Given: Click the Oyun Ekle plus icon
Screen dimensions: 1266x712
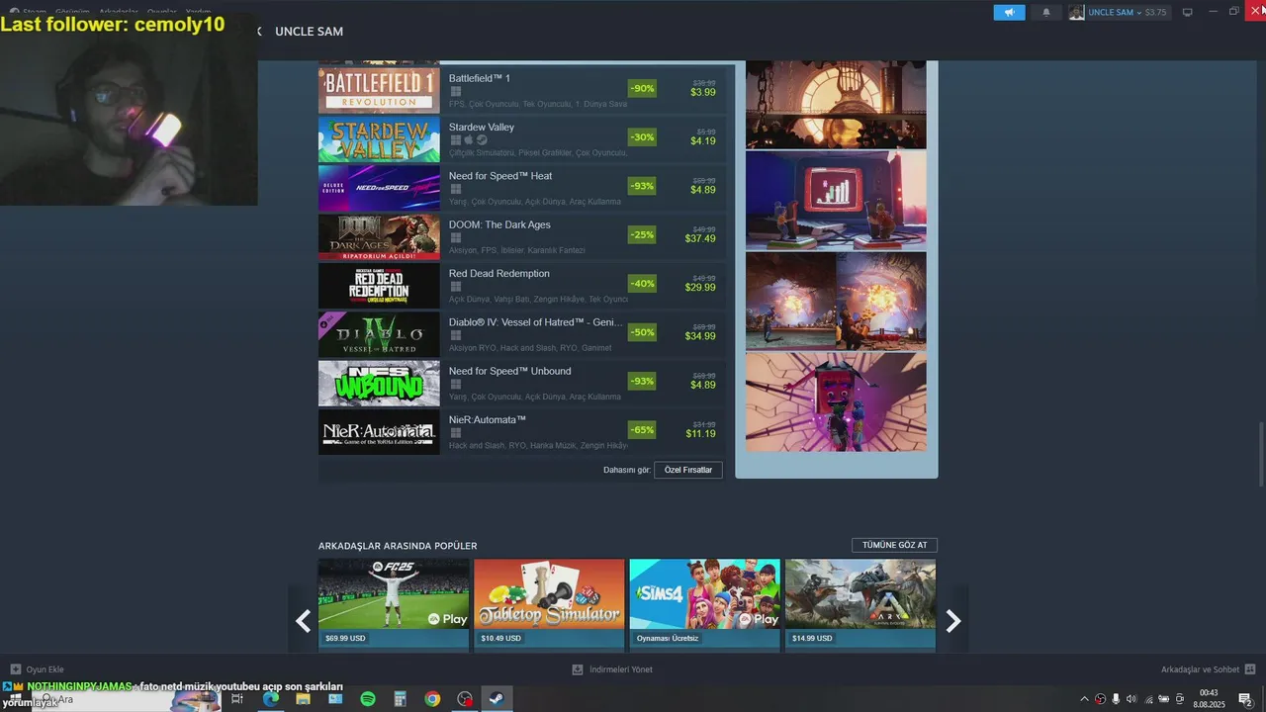Looking at the screenshot, I should pyautogui.click(x=15, y=669).
